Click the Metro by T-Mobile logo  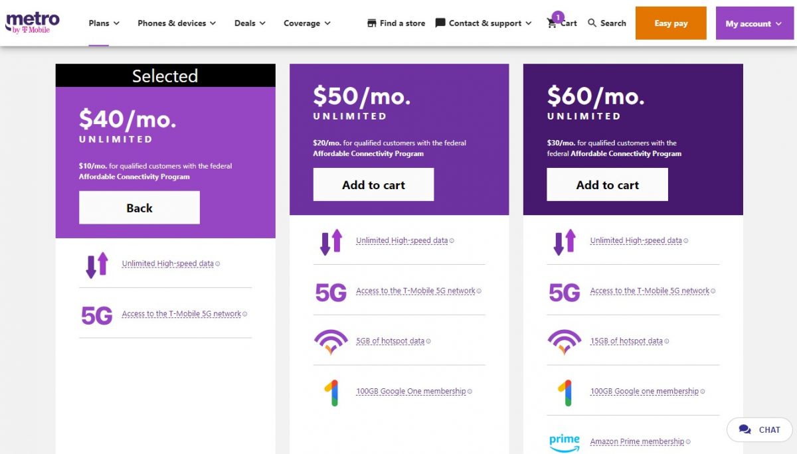(31, 22)
